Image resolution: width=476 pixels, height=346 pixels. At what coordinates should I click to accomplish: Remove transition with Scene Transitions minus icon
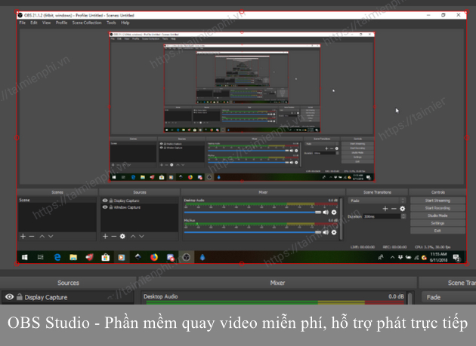click(x=394, y=209)
